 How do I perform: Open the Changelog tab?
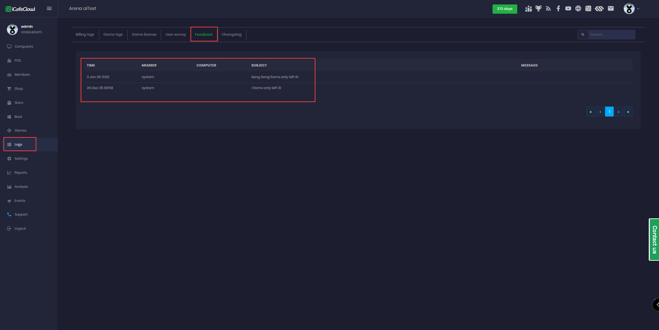(231, 35)
